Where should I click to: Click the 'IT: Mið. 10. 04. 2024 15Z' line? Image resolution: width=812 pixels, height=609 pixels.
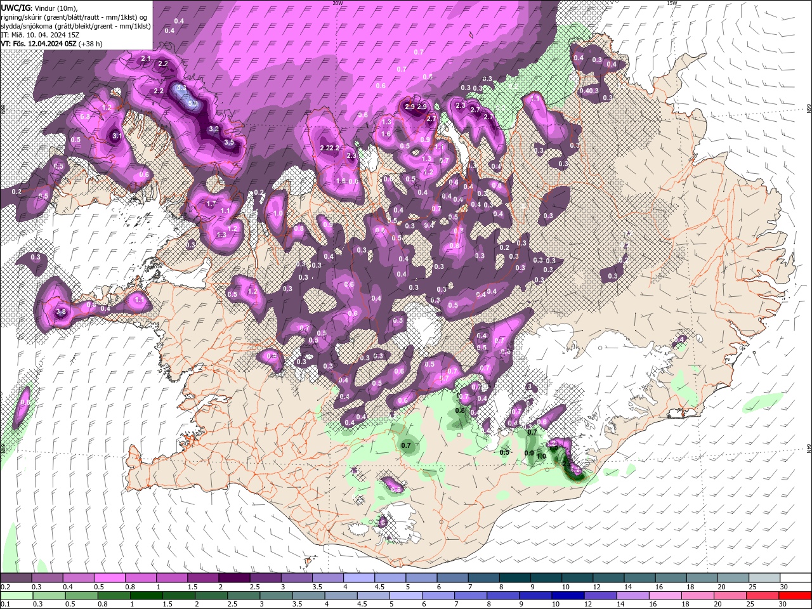click(39, 35)
